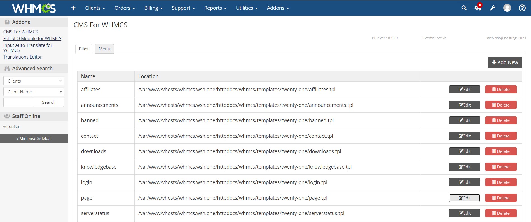The height and width of the screenshot is (222, 531).
Task: Edit the serverstatus file
Action: (x=464, y=213)
